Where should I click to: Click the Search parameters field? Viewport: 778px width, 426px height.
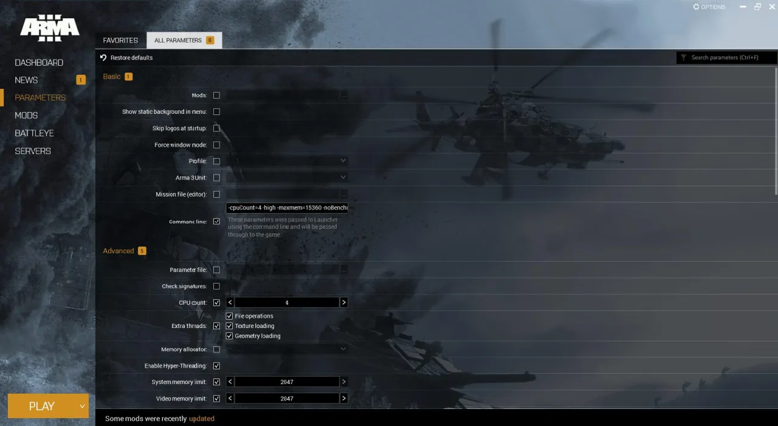(729, 57)
